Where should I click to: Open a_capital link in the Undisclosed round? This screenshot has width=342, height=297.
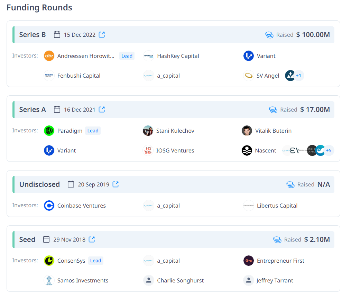pos(168,206)
